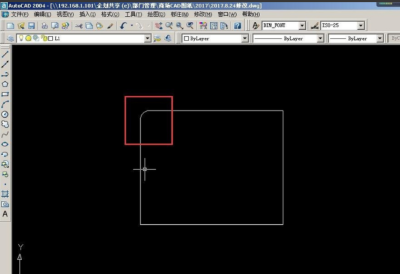The width and height of the screenshot is (400, 274).
Task: Open the undo history dropdown arrow
Action: (x=132, y=25)
